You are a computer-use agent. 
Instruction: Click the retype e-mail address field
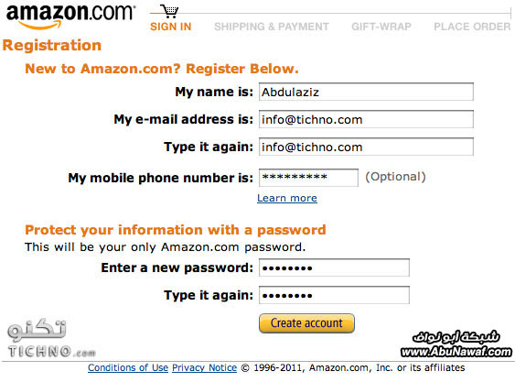click(x=366, y=147)
